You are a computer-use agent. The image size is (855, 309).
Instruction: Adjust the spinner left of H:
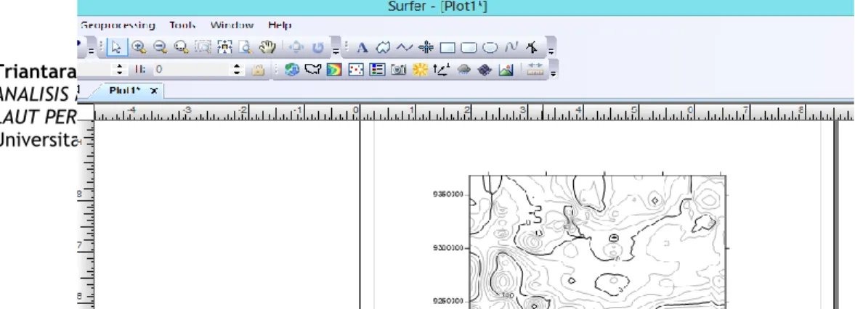[120, 70]
